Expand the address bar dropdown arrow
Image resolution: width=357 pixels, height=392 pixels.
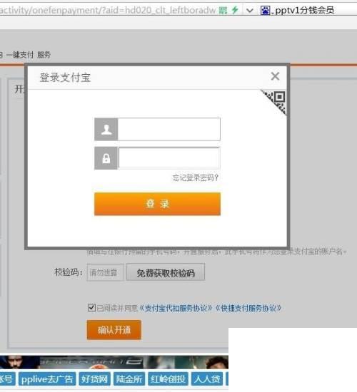(x=250, y=11)
